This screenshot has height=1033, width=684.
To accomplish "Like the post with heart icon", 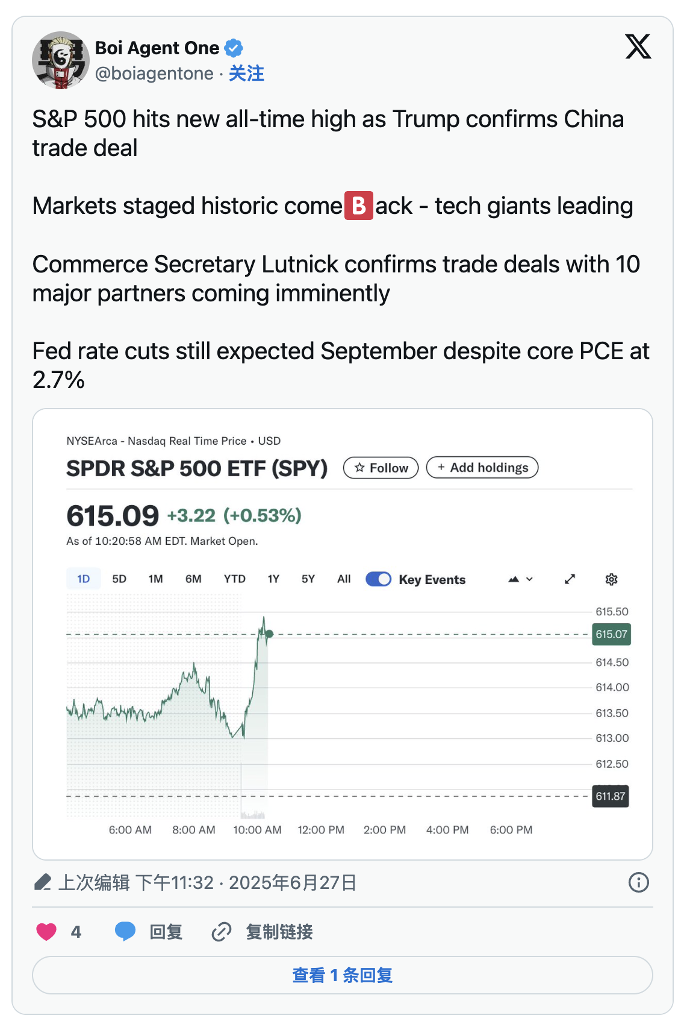I will click(46, 932).
